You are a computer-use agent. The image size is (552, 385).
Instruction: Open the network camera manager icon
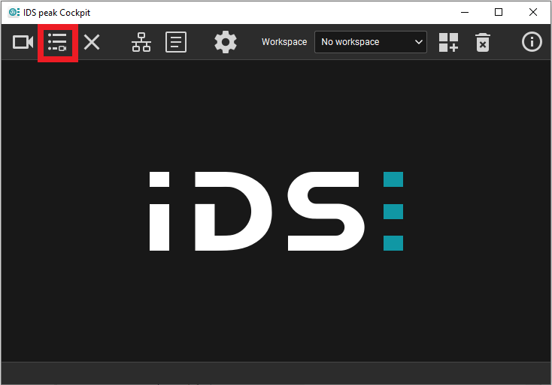(141, 42)
